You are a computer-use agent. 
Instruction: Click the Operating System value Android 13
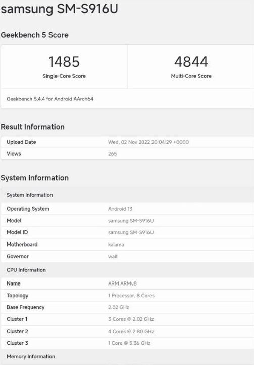[x=120, y=209]
